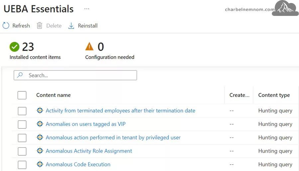
Task: Check the box for Anomalies on users tagged as VIP
Action: coord(22,125)
